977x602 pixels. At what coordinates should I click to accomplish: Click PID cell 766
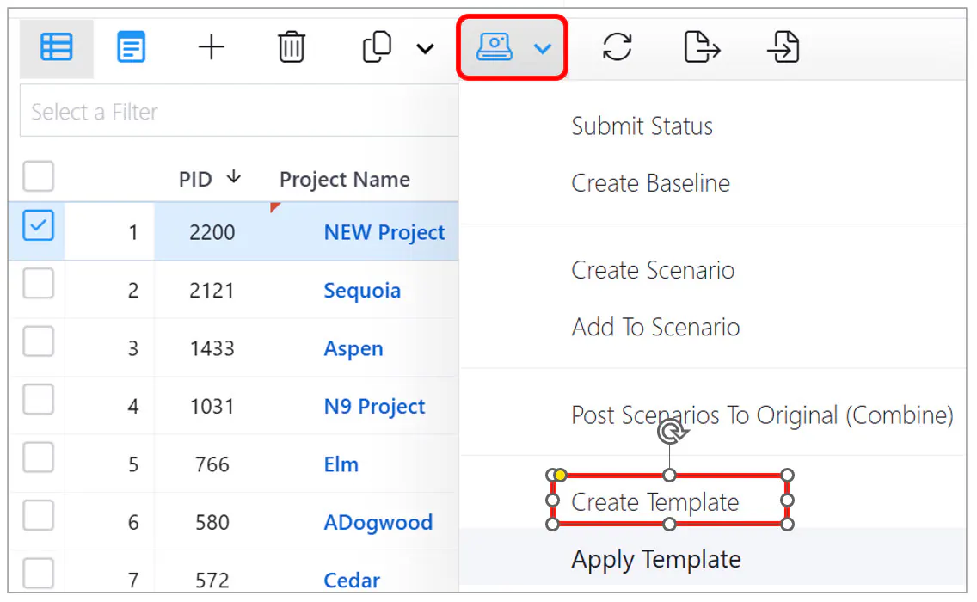point(212,464)
